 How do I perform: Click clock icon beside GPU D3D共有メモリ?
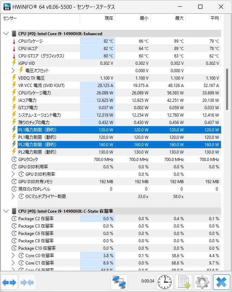(14, 181)
